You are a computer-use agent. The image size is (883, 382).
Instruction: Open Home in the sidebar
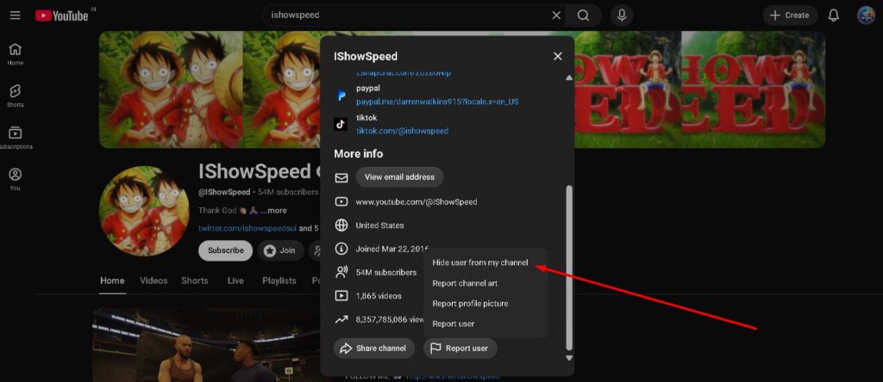(x=16, y=54)
